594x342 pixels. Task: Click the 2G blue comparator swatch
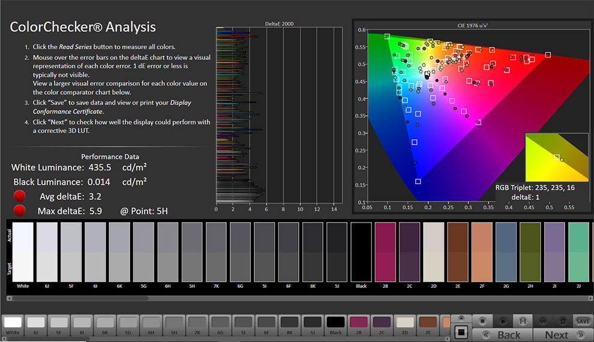coord(506,252)
